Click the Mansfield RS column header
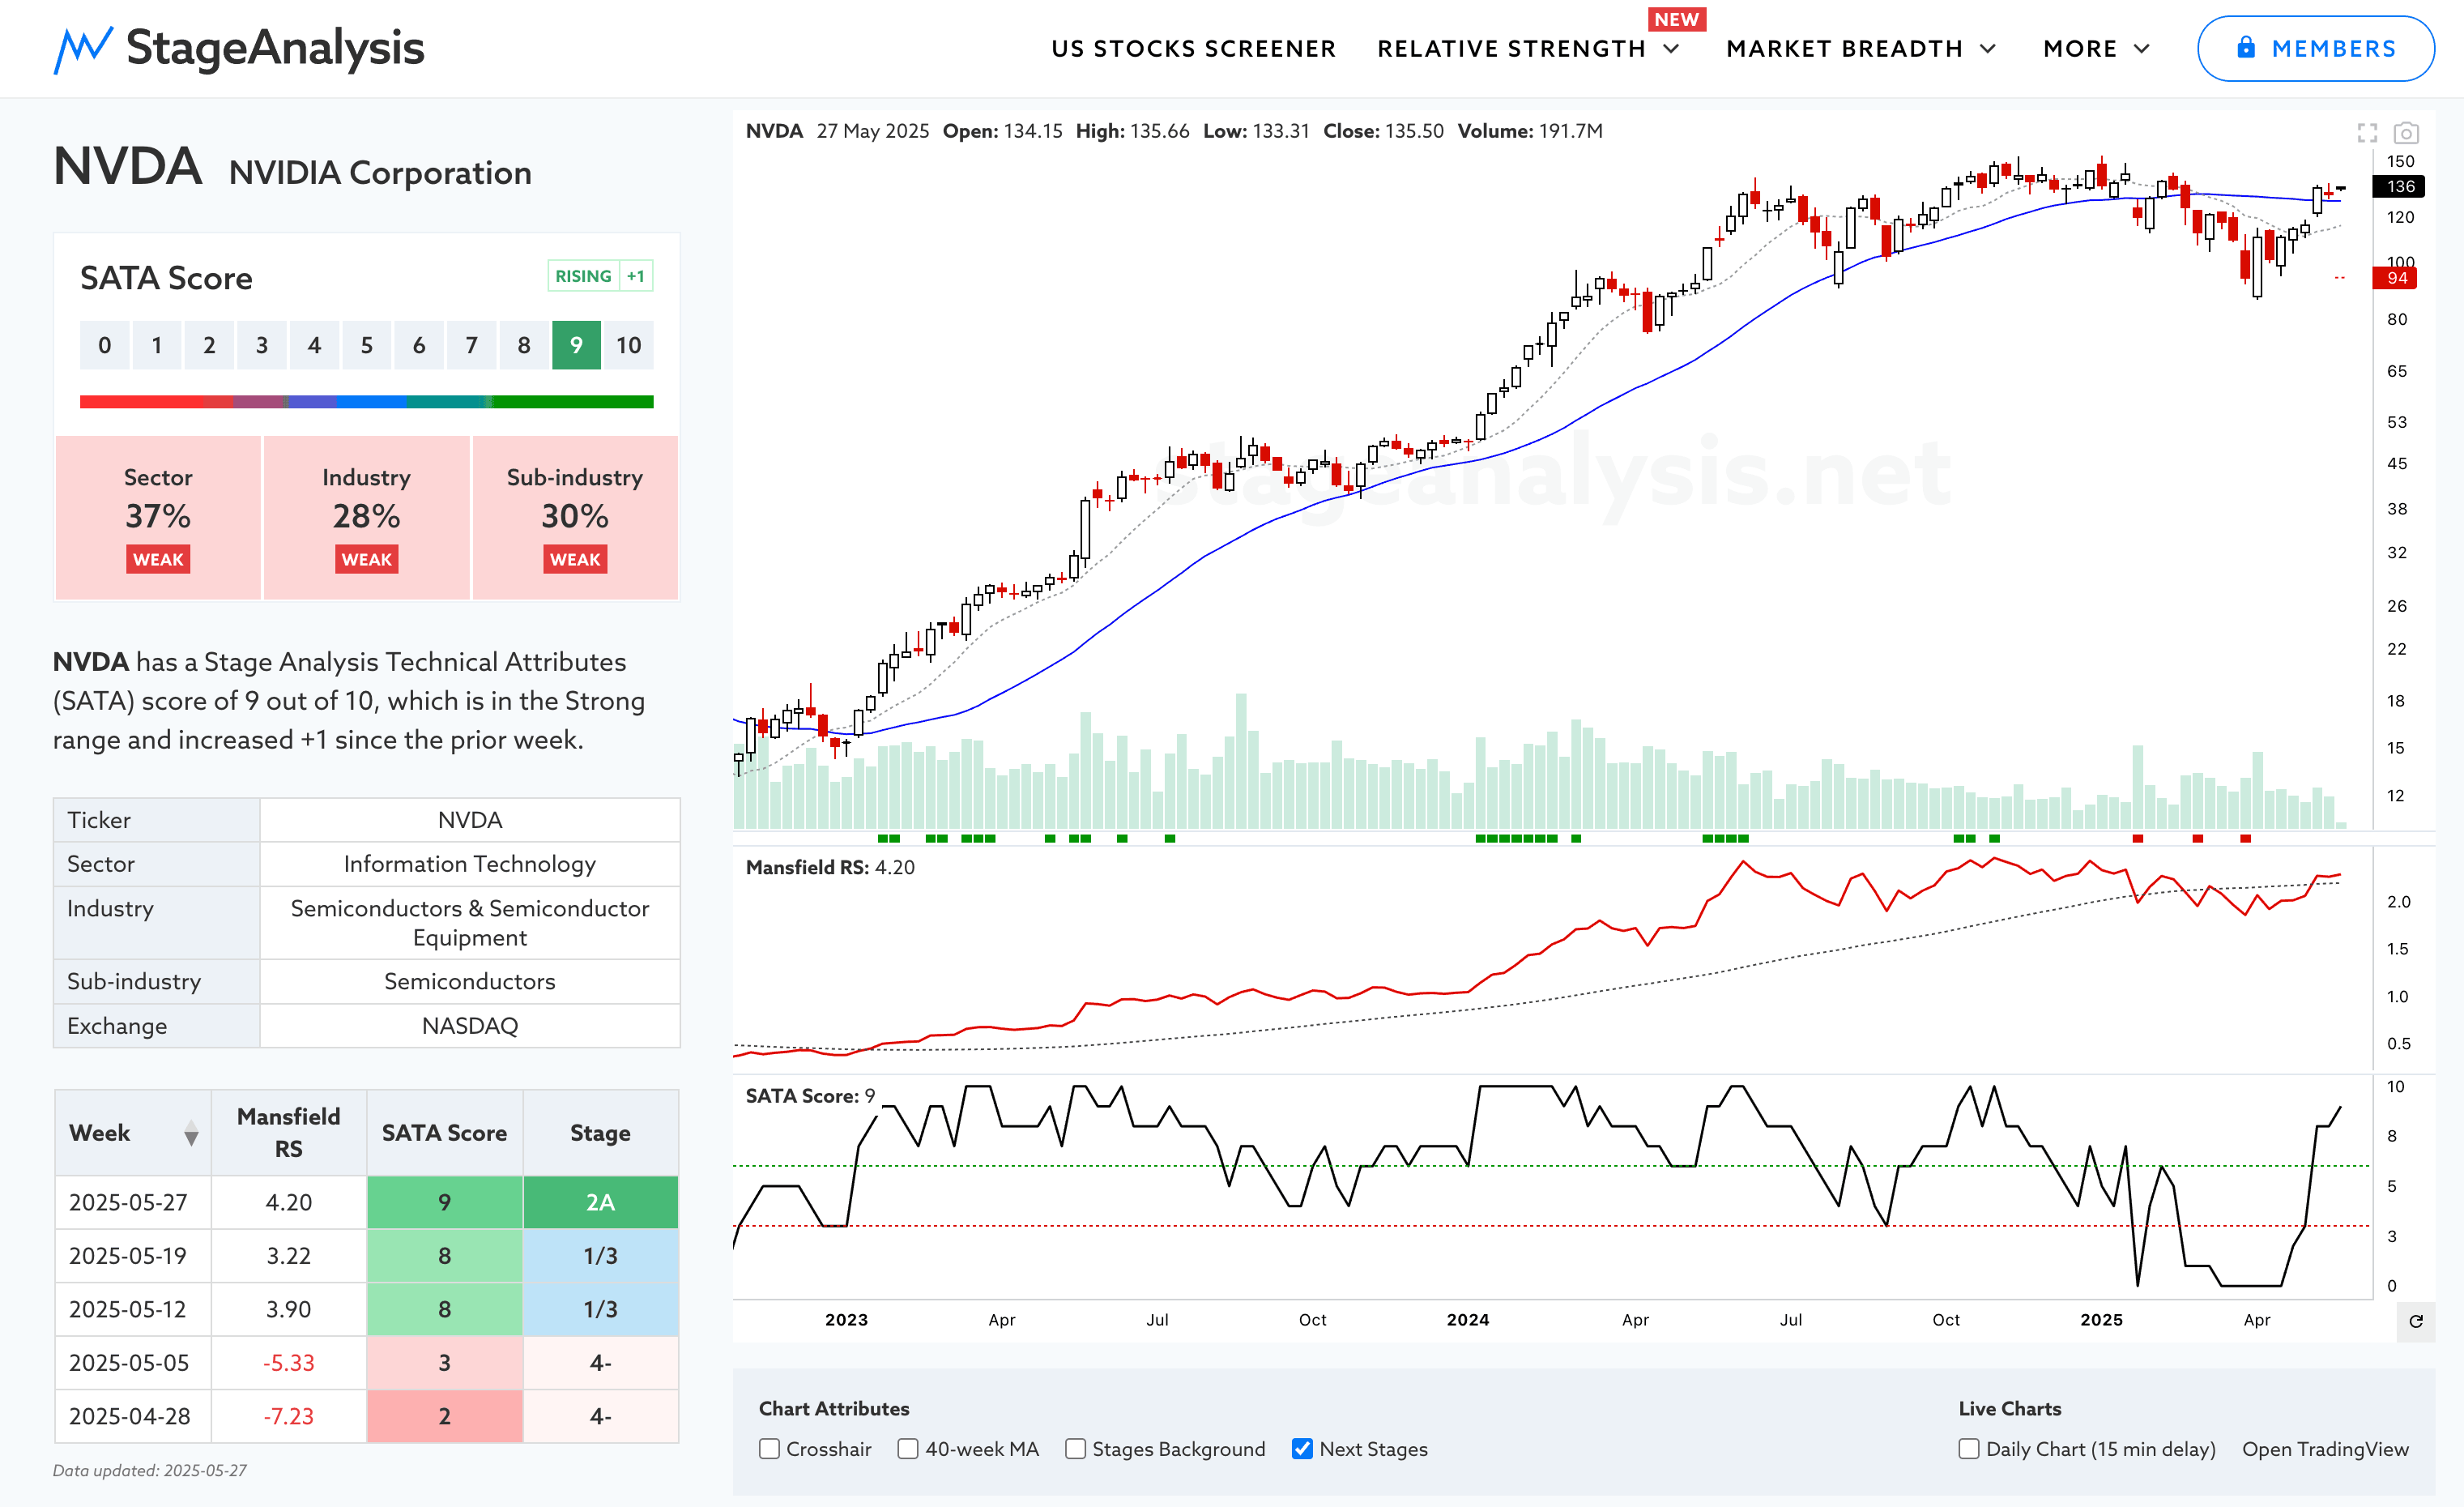 289,1133
